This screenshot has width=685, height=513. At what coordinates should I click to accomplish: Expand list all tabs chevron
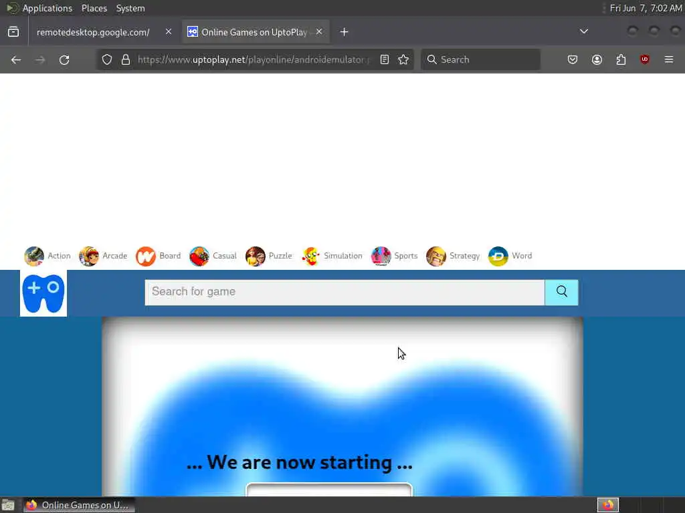coord(583,31)
